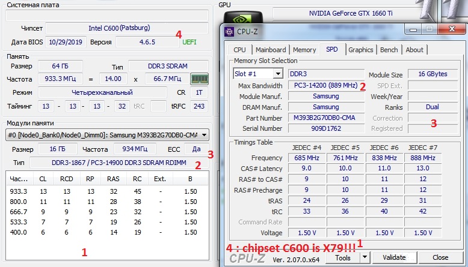This screenshot has height=267, width=468.
Task: Click the DRAM Manuf. Samsung field
Action: tap(326, 107)
